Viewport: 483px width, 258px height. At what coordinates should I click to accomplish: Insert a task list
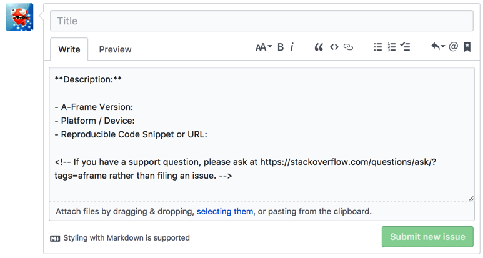[x=405, y=47]
